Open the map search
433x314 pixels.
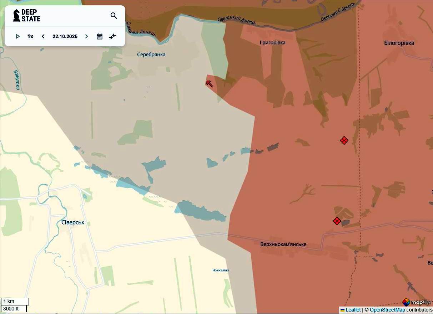click(x=114, y=16)
